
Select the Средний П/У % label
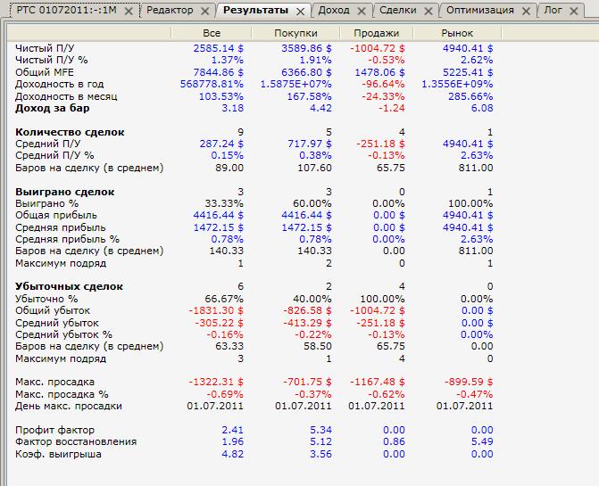(x=54, y=155)
